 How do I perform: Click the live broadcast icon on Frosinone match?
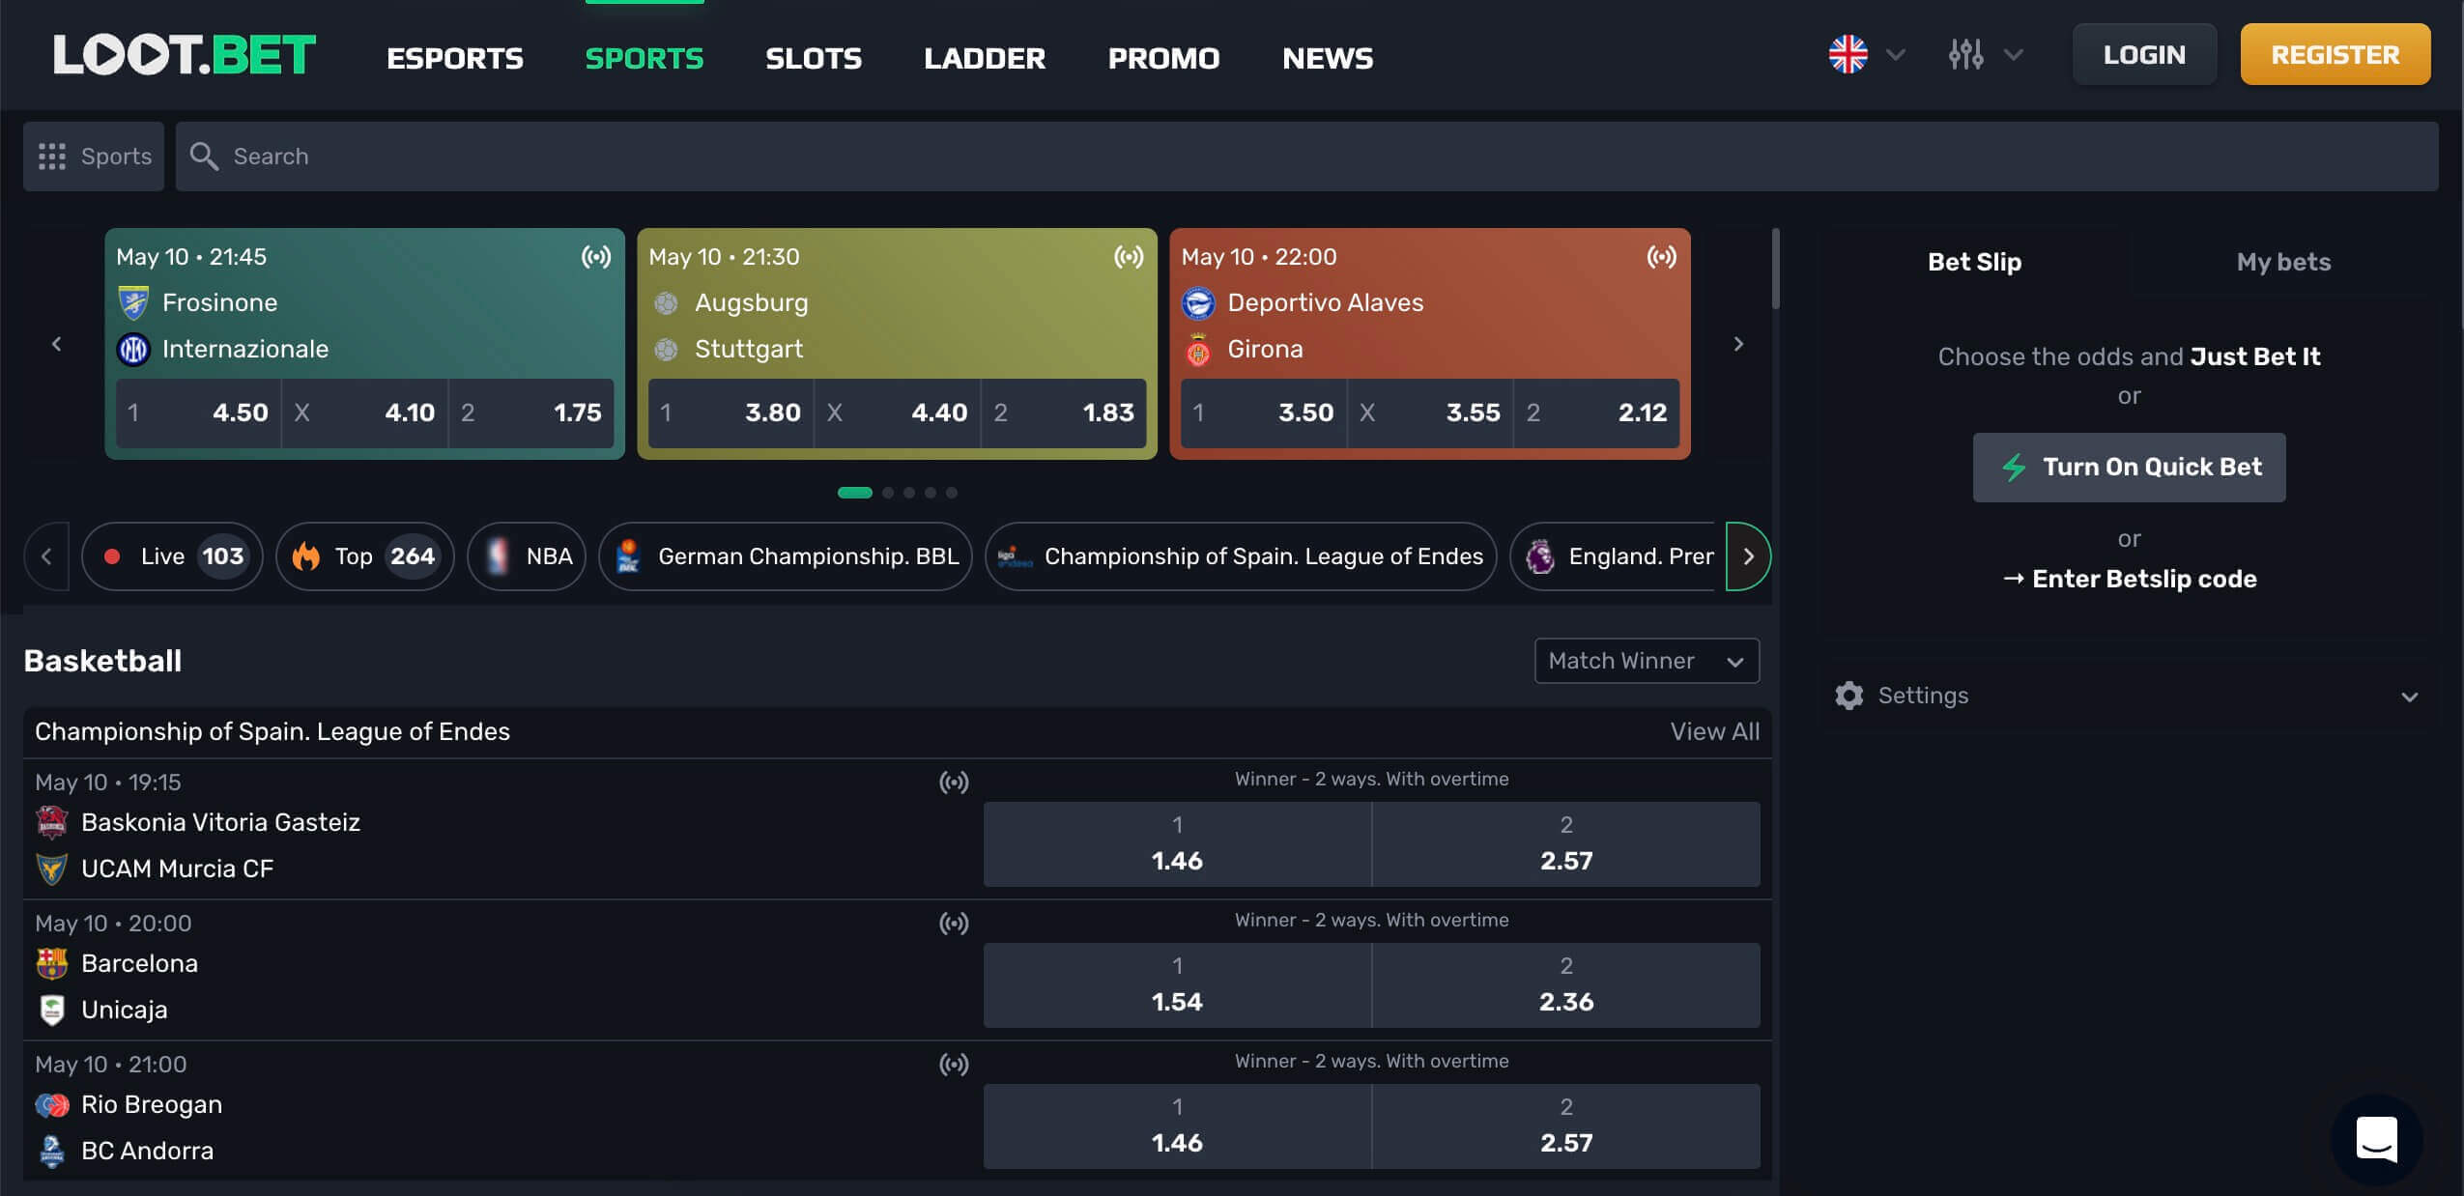[596, 257]
